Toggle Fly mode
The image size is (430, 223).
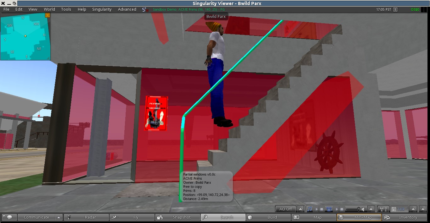pyautogui.click(x=132, y=217)
